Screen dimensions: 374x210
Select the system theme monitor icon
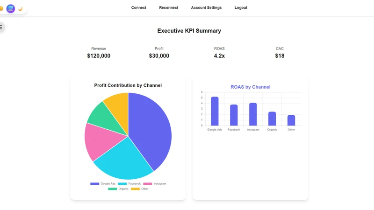10,8
